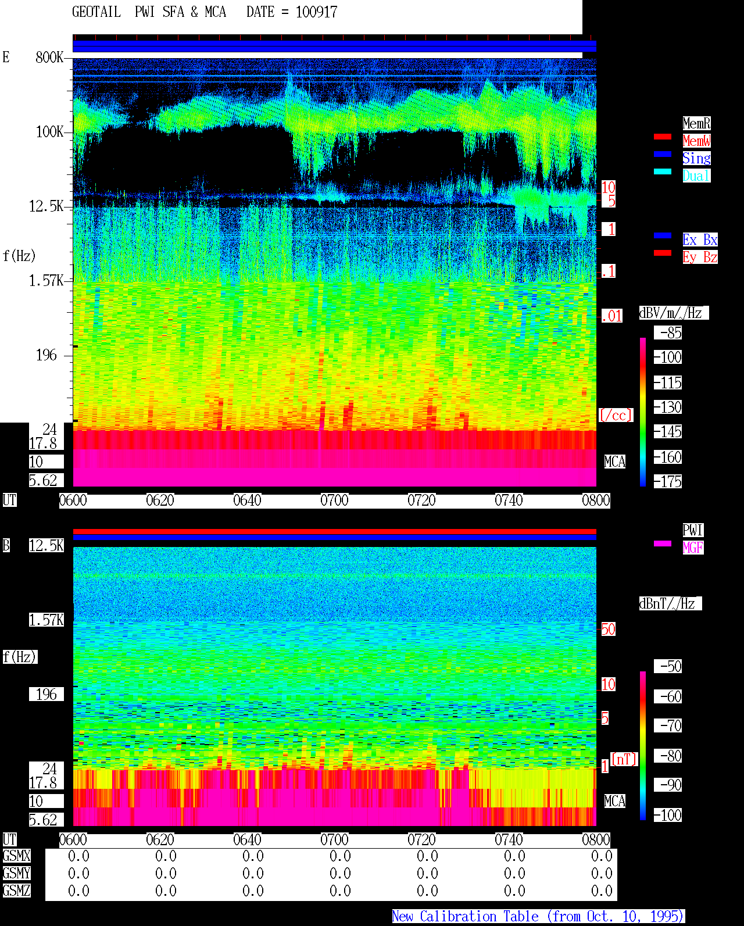
Task: Select the DATE = 100917 text
Action: tap(292, 12)
